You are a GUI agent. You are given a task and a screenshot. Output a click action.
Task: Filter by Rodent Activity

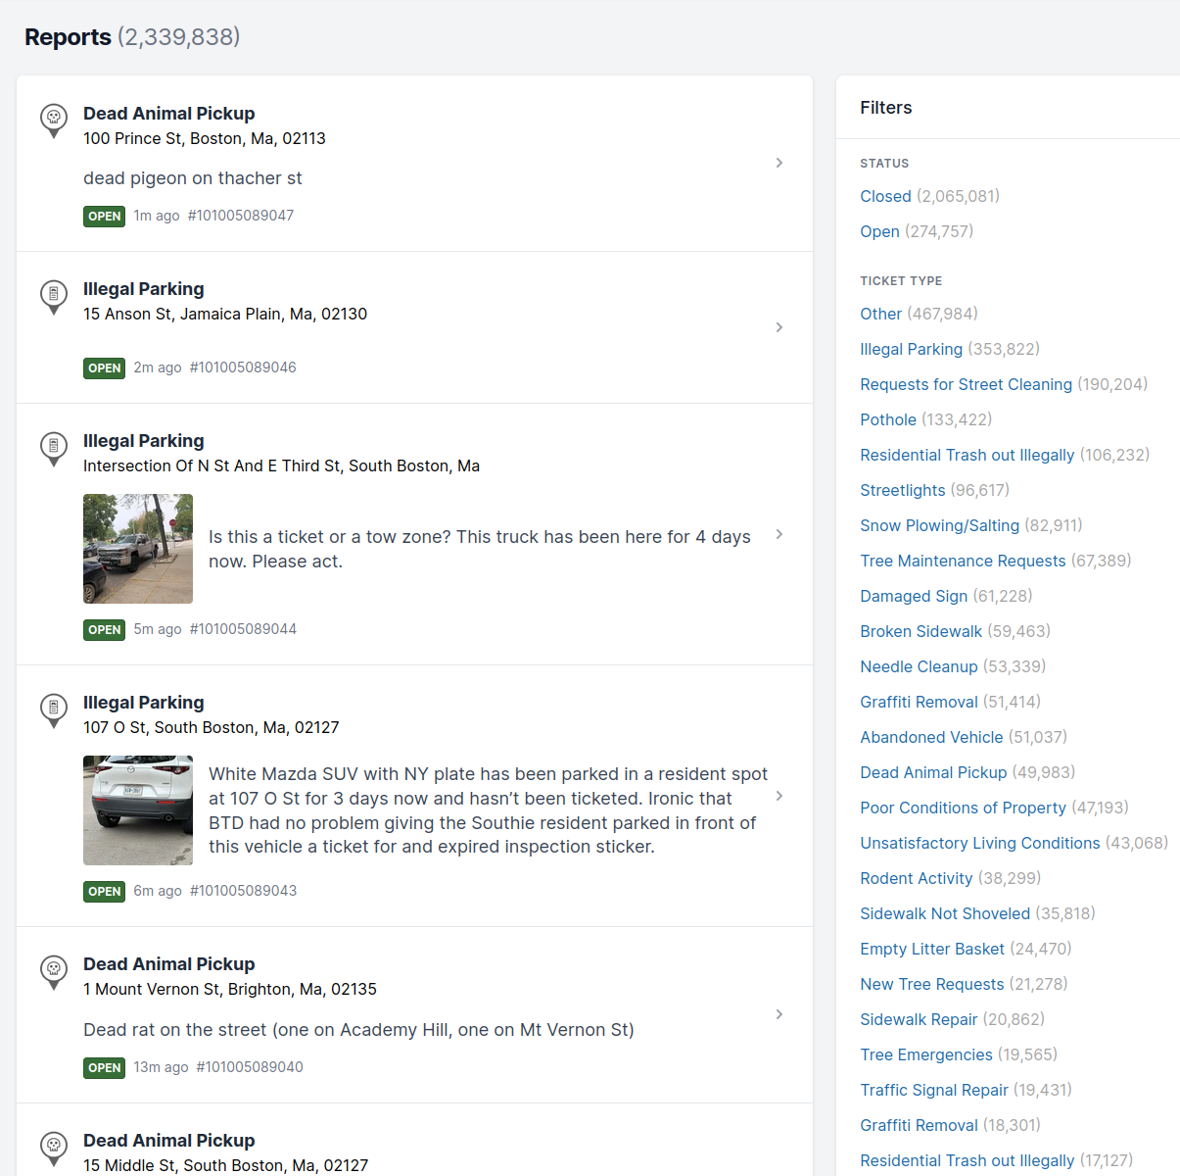[x=917, y=878]
